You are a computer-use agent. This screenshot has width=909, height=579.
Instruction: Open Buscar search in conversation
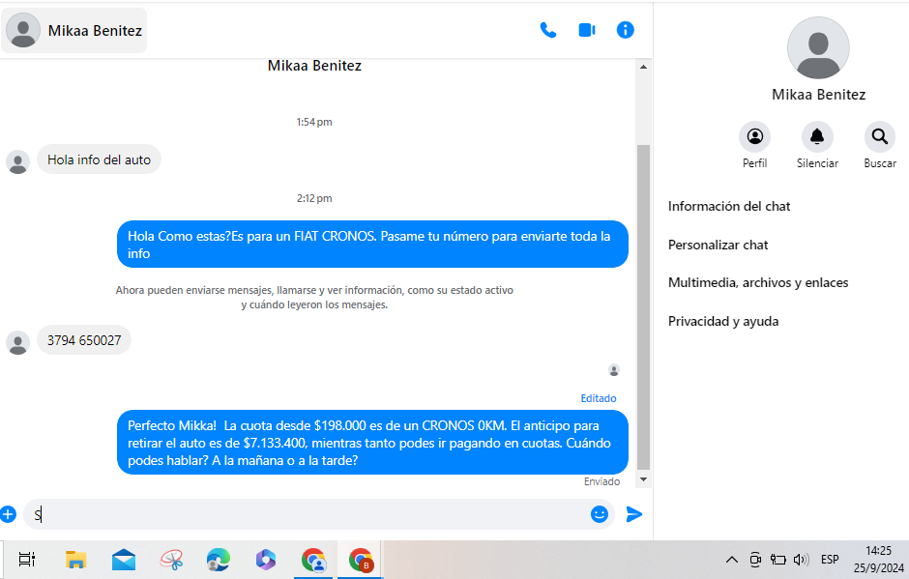pos(880,137)
